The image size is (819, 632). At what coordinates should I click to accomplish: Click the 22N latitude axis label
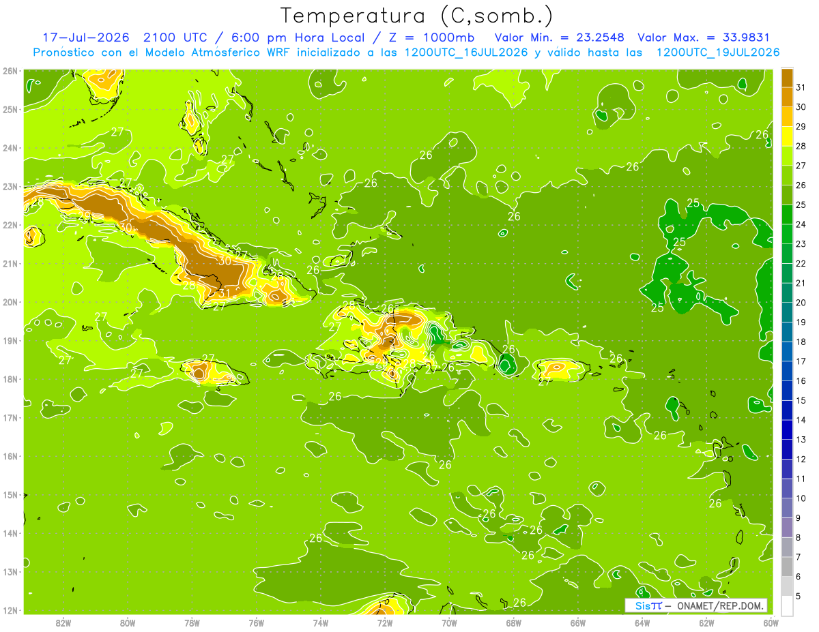coord(10,225)
